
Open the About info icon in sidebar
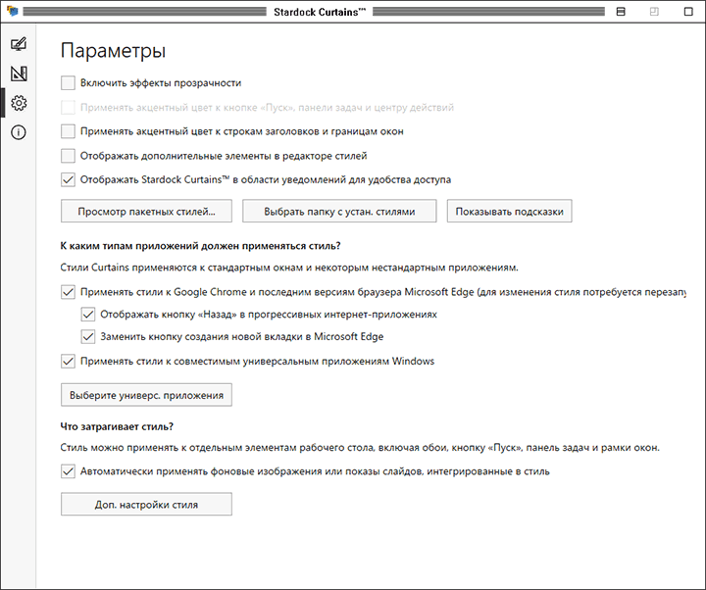tap(19, 132)
